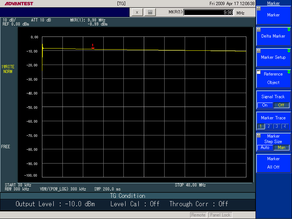Set Signal Track to Off
The image size is (292, 219).
point(281,105)
